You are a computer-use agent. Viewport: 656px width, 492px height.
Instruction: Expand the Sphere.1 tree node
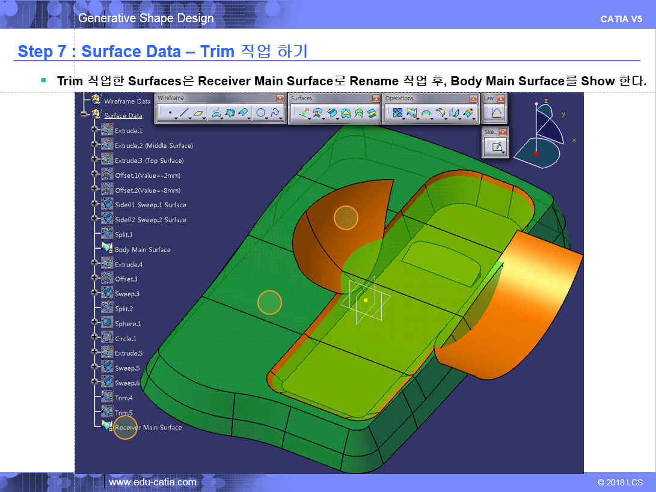(x=94, y=324)
